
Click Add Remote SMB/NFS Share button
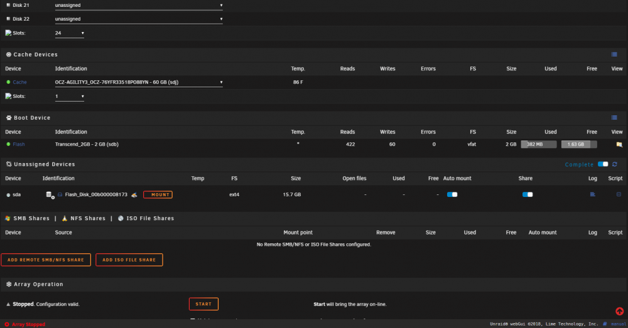click(x=46, y=260)
